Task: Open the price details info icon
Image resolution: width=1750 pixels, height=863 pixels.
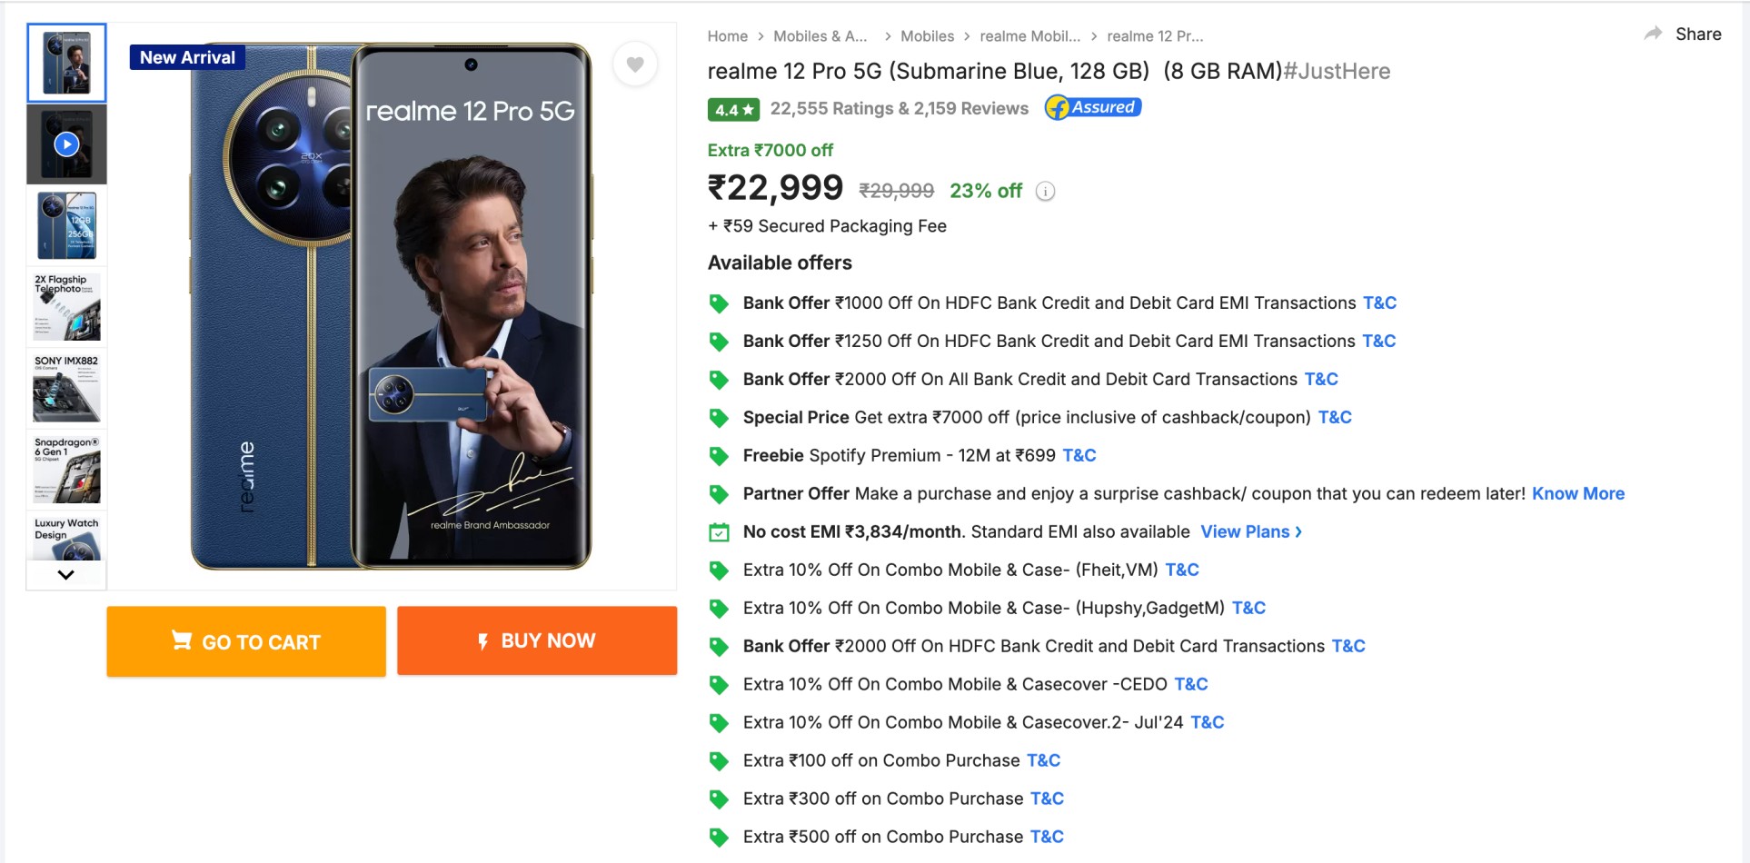Action: coord(1046,192)
